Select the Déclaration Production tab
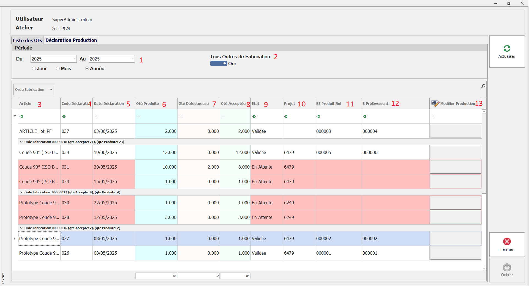The image size is (529, 286). coord(71,40)
